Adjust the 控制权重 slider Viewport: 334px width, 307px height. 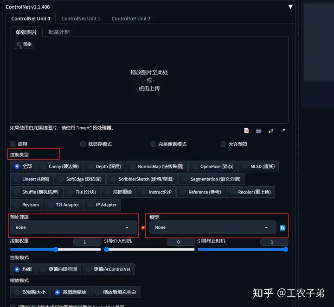55,250
